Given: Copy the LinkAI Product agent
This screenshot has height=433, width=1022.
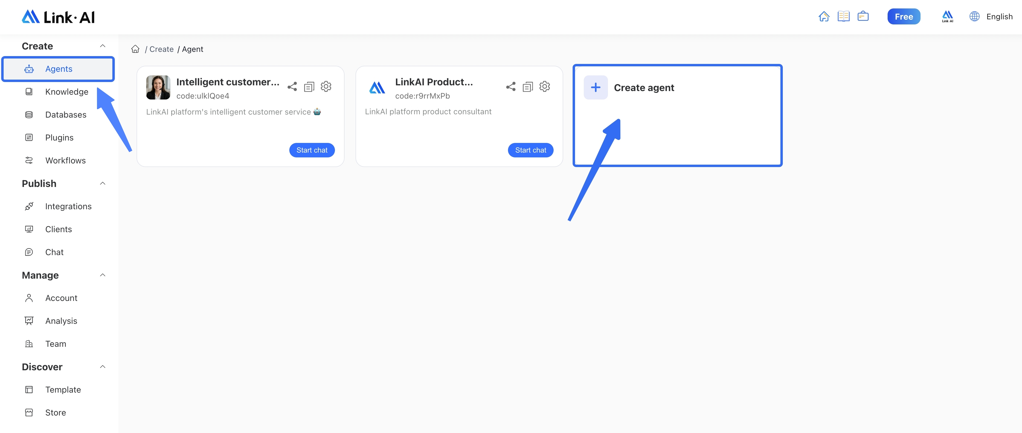Looking at the screenshot, I should tap(528, 86).
